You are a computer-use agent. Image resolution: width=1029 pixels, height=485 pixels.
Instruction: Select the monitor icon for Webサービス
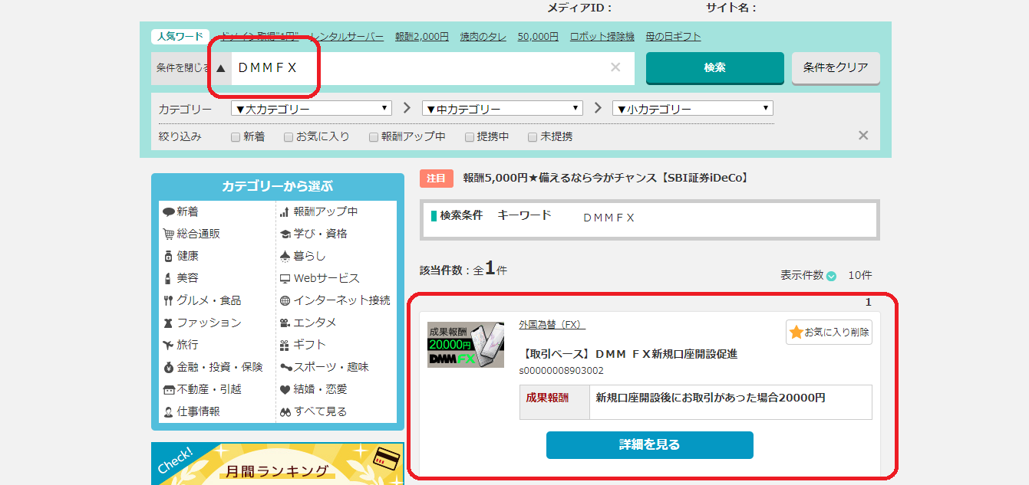[285, 279]
